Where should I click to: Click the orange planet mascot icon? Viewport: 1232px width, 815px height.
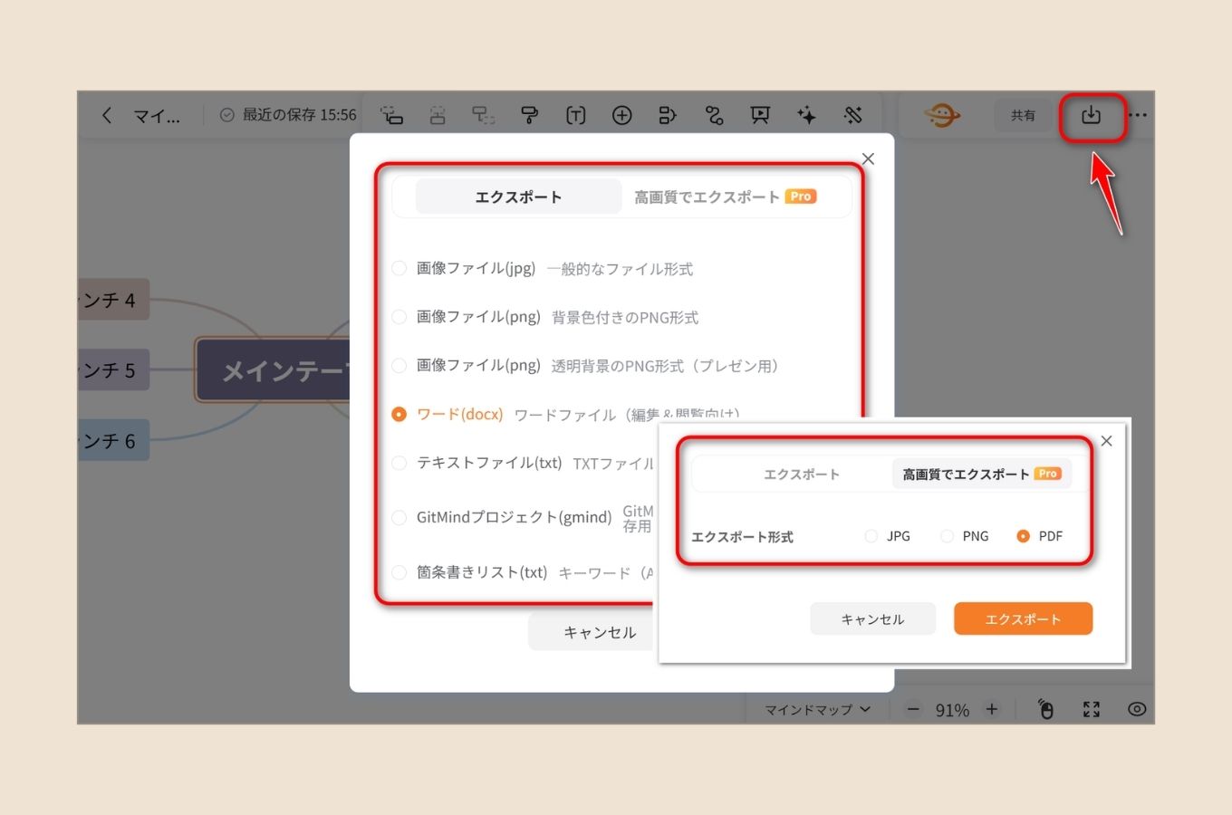coord(942,115)
